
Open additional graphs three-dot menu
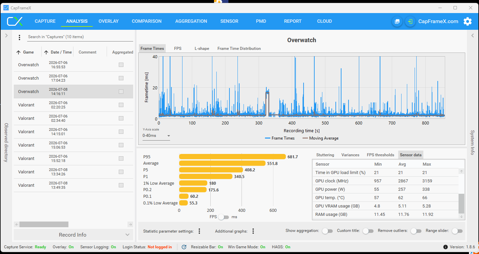click(253, 231)
